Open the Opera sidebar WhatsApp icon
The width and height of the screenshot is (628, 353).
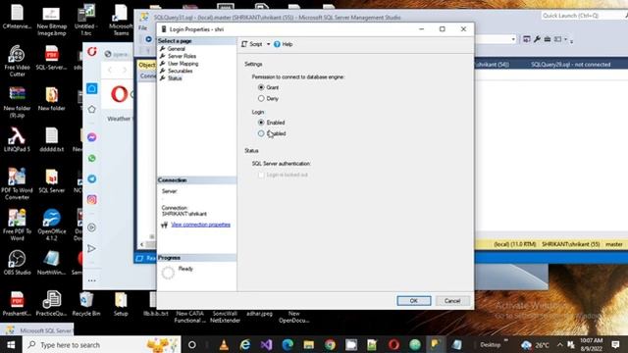(x=91, y=158)
